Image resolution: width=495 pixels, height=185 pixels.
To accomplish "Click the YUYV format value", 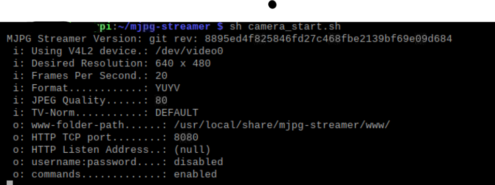I will [168, 88].
